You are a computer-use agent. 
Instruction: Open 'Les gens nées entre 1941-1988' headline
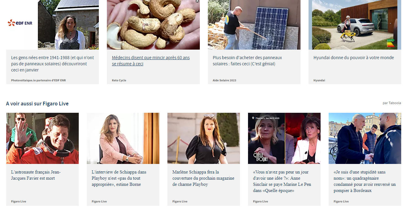pyautogui.click(x=53, y=64)
